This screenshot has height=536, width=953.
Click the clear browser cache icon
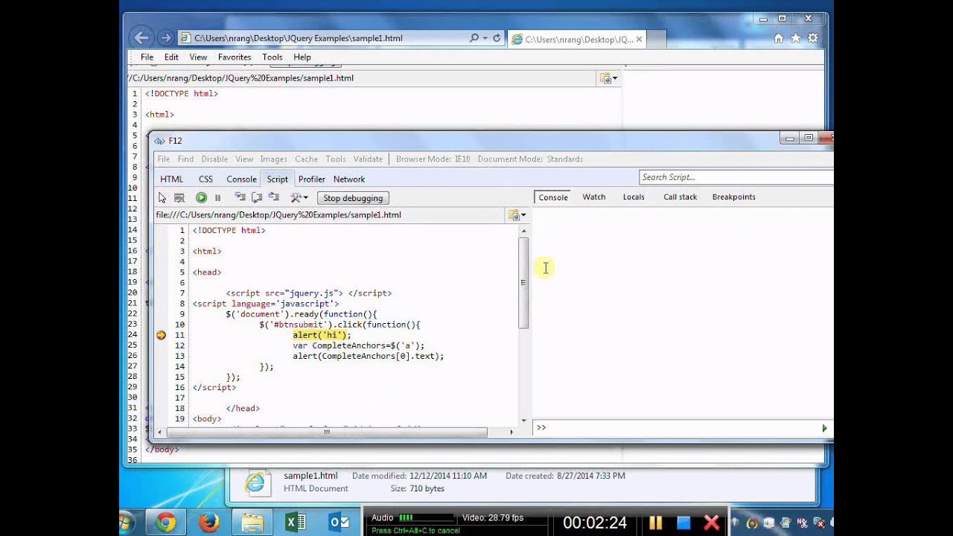click(x=179, y=198)
